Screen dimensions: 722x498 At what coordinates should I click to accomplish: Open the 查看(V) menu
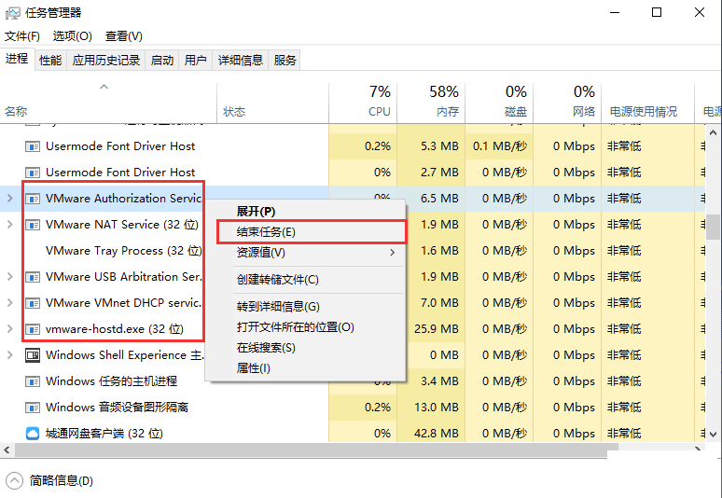124,35
